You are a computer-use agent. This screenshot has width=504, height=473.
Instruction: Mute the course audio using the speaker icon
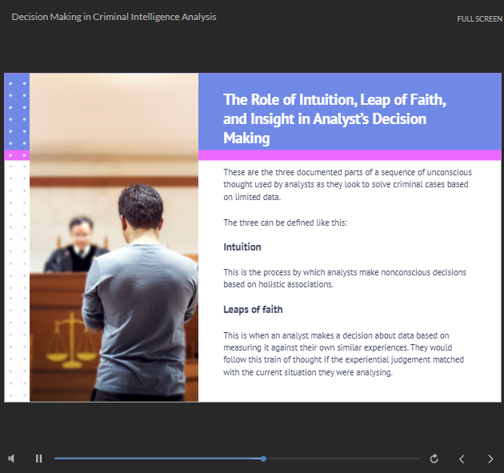click(x=12, y=459)
